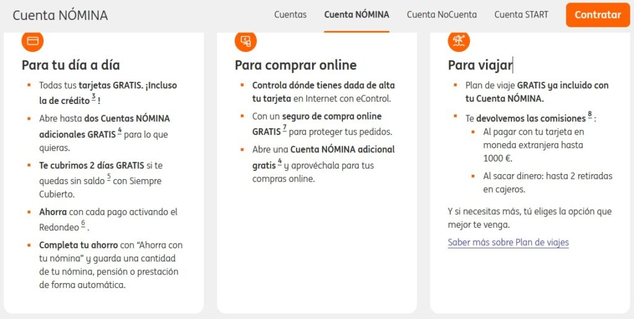The height and width of the screenshot is (319, 634).
Task: Open footnote 5 after quedas sin saldo
Action: 109,177
